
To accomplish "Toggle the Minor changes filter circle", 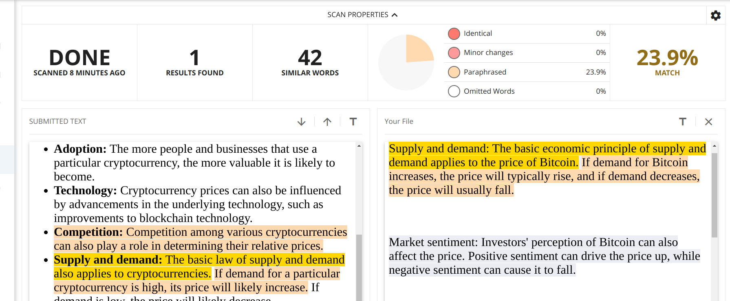I will click(x=454, y=53).
